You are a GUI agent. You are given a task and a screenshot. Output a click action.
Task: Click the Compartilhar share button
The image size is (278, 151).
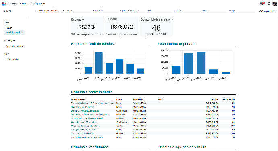point(267,11)
